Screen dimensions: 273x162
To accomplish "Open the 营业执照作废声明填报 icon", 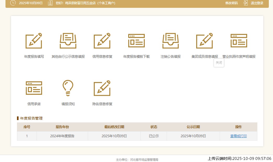I will [x=239, y=41].
